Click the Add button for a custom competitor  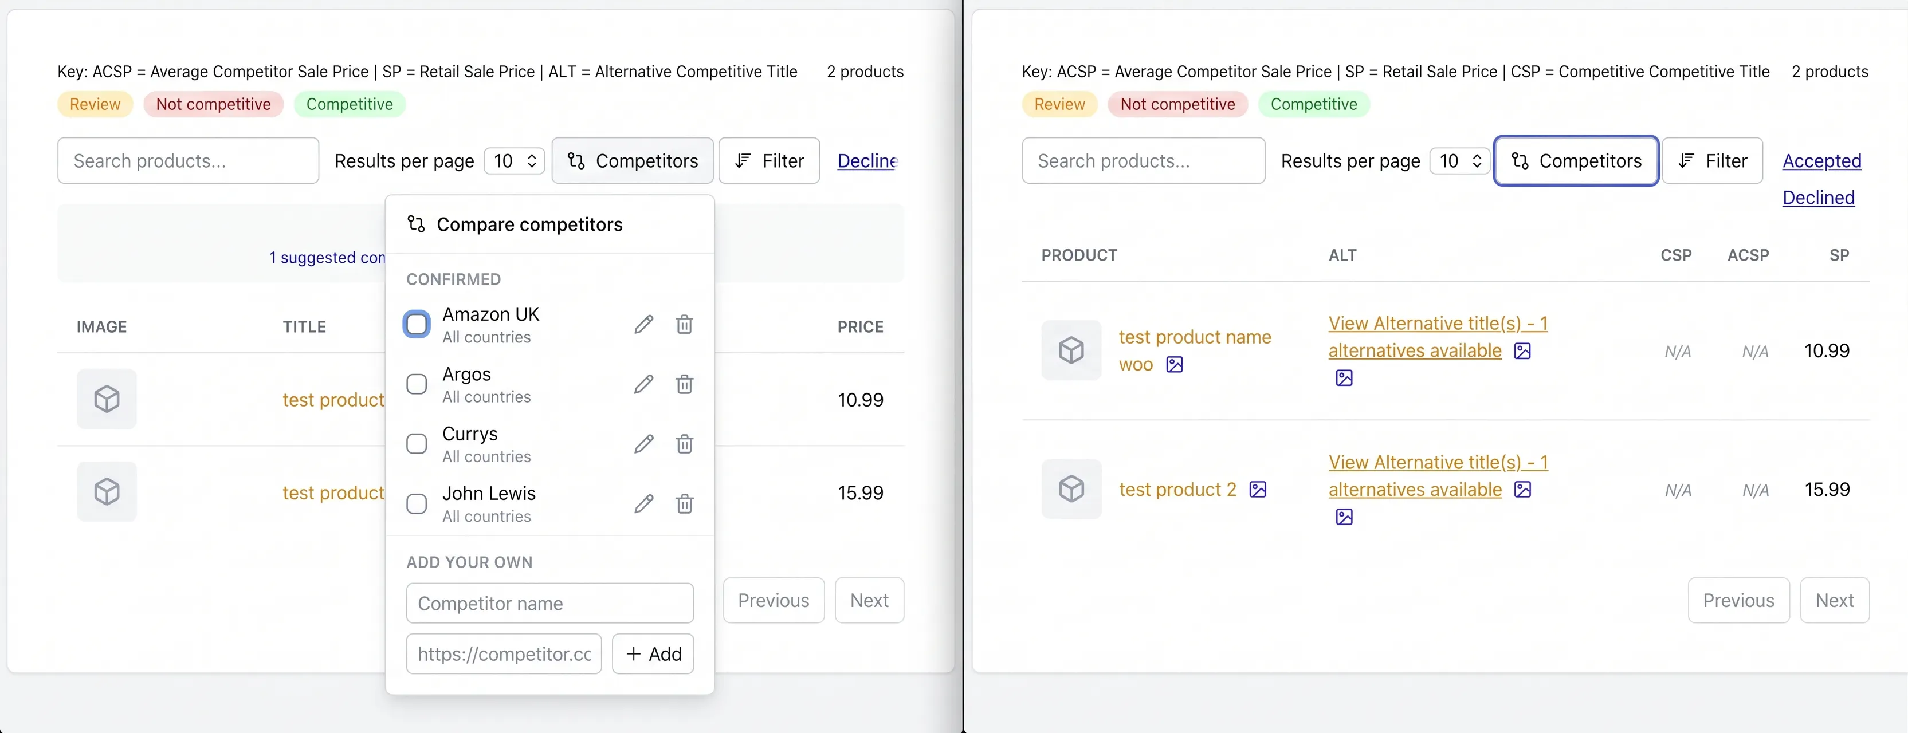pos(653,654)
